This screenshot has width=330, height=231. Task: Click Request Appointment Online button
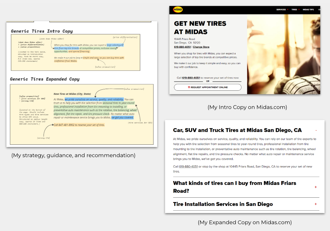[207, 87]
